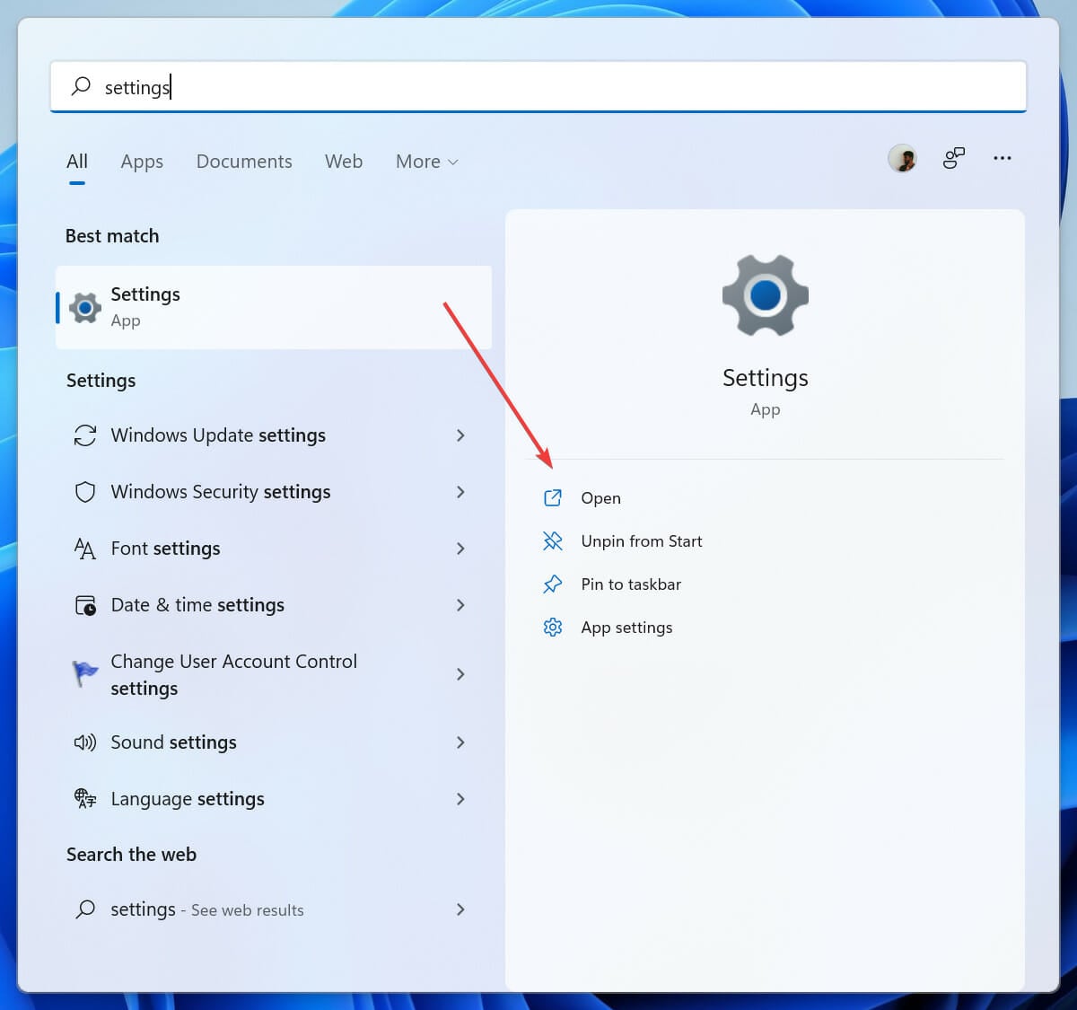
Task: Click the User Account Control flag icon
Action: click(x=85, y=673)
